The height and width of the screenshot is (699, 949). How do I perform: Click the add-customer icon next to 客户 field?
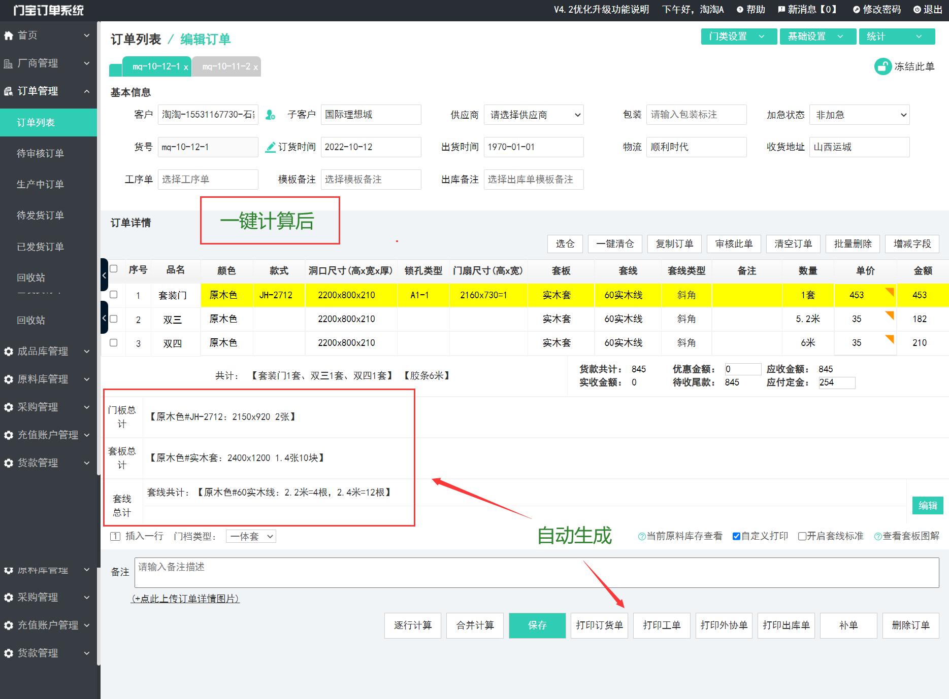[x=270, y=115]
